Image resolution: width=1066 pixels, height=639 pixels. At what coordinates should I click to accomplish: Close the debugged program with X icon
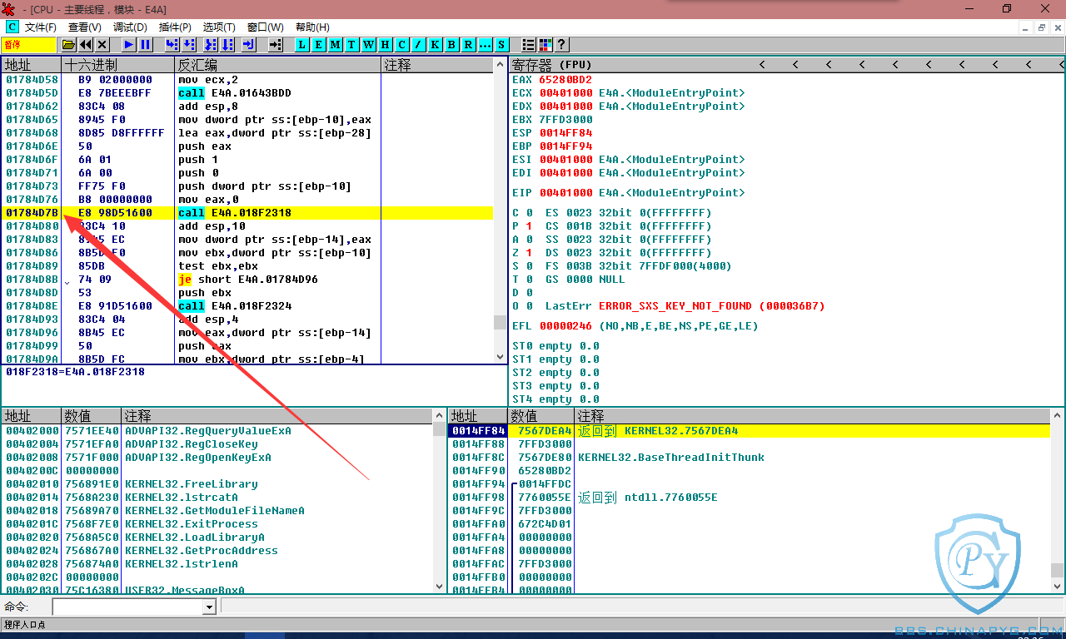[x=102, y=44]
